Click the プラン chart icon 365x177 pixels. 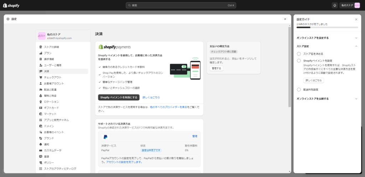point(41,53)
